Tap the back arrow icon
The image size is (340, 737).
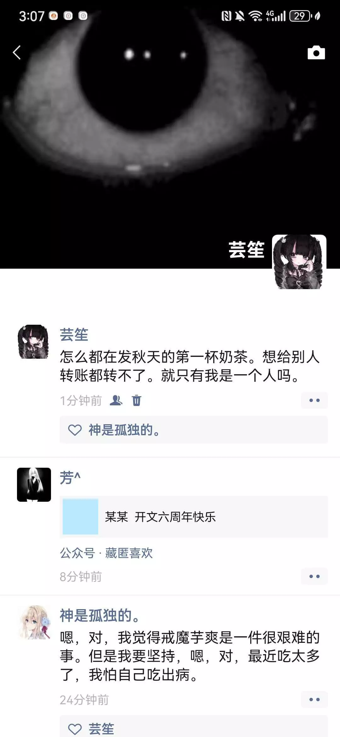17,52
